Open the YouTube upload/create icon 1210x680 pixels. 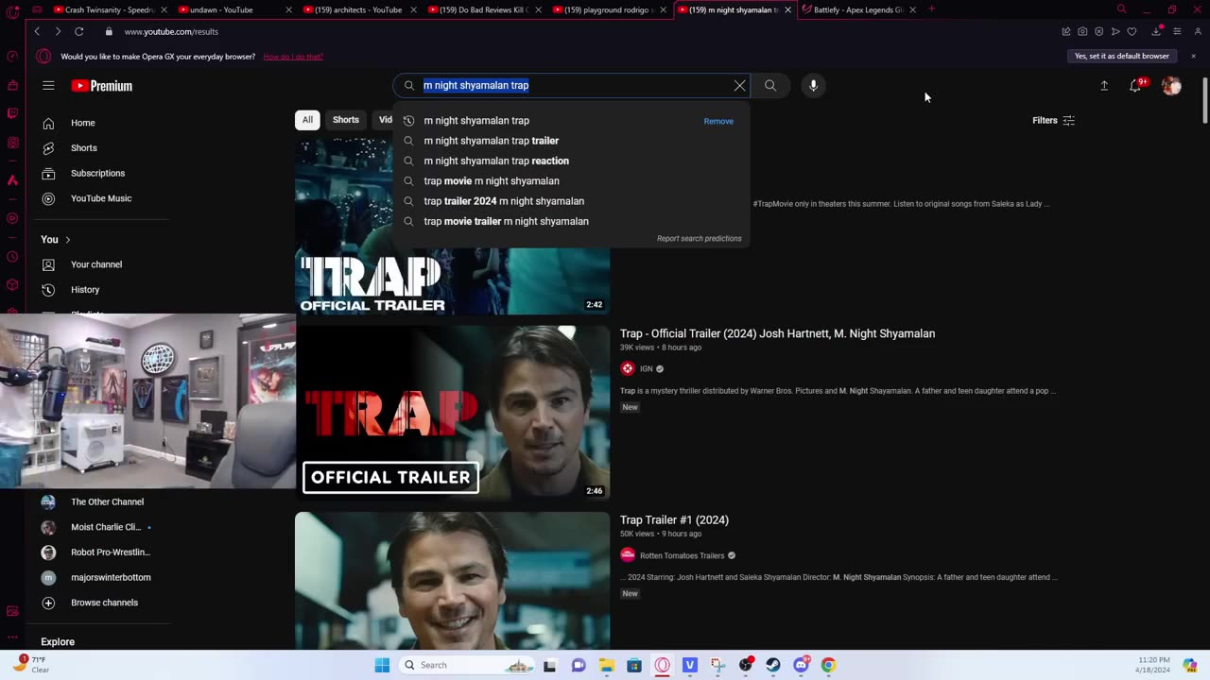click(1104, 86)
